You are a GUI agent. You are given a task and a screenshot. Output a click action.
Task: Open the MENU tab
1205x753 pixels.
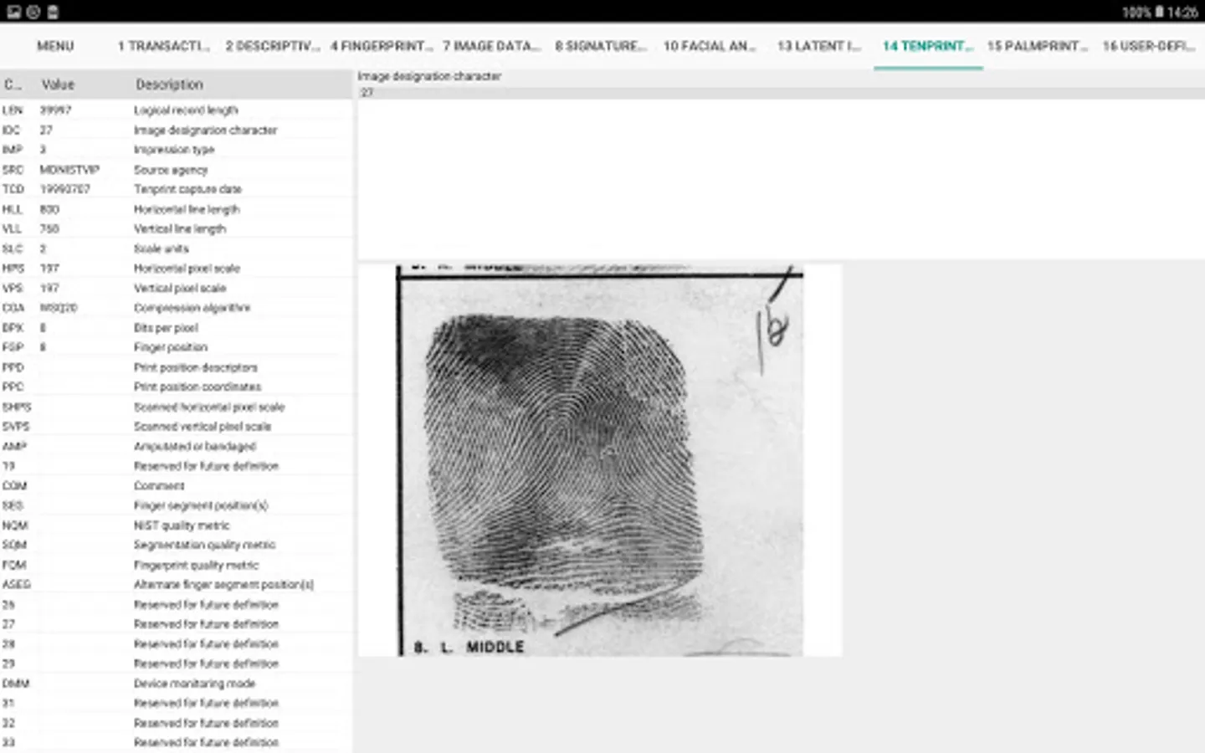[55, 46]
